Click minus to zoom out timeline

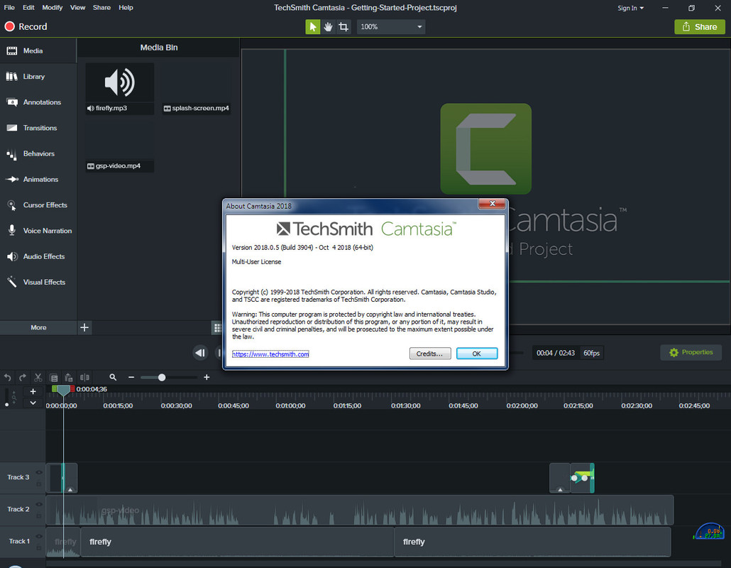coord(131,377)
